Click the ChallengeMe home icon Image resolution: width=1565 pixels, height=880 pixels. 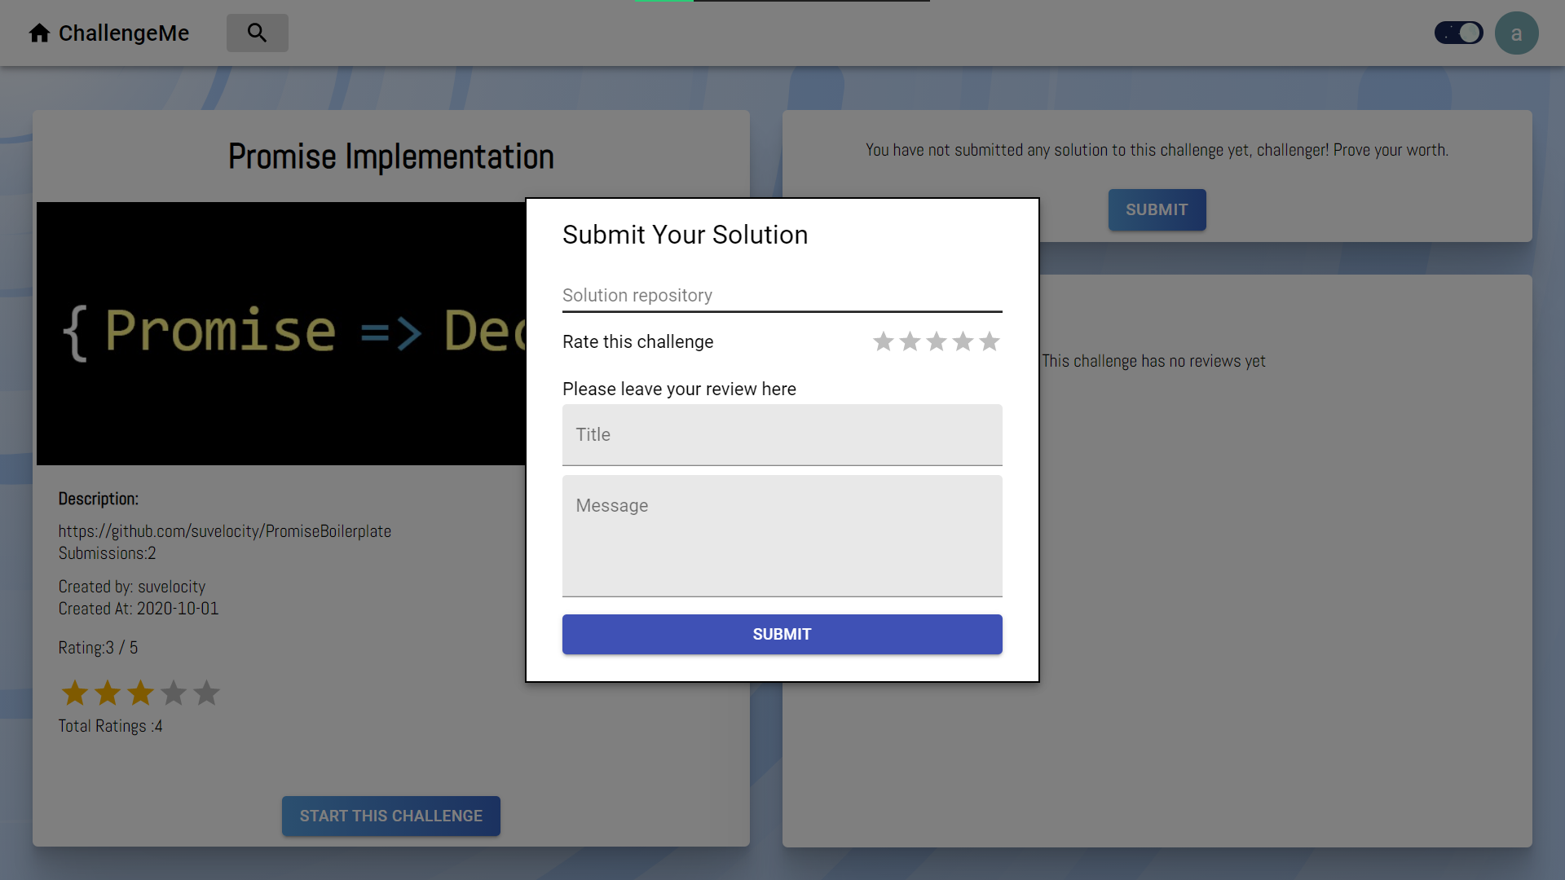pos(38,33)
